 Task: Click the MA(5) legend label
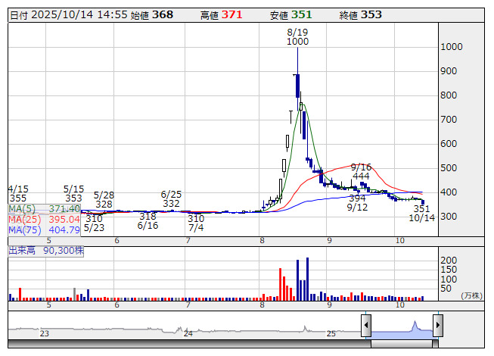(x=45, y=208)
